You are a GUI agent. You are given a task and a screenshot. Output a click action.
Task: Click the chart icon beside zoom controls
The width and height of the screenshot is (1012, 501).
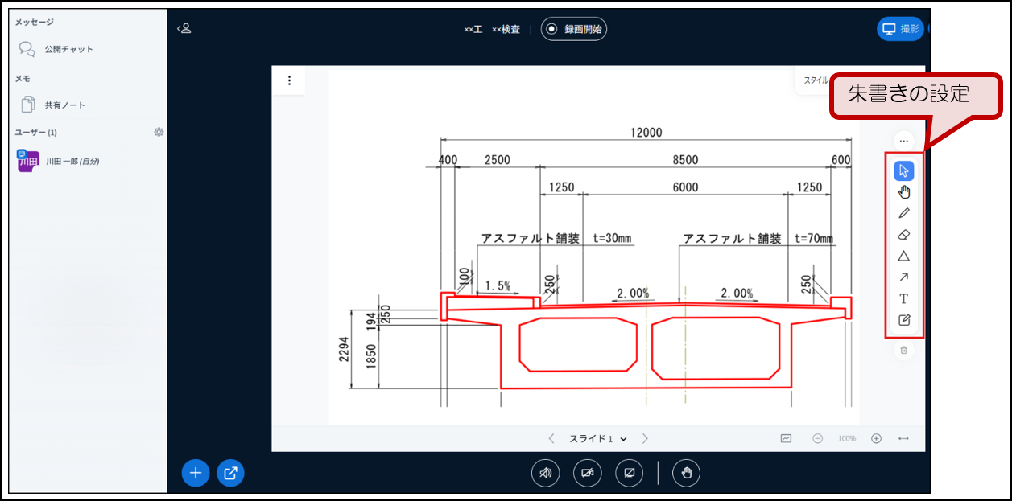pos(786,439)
